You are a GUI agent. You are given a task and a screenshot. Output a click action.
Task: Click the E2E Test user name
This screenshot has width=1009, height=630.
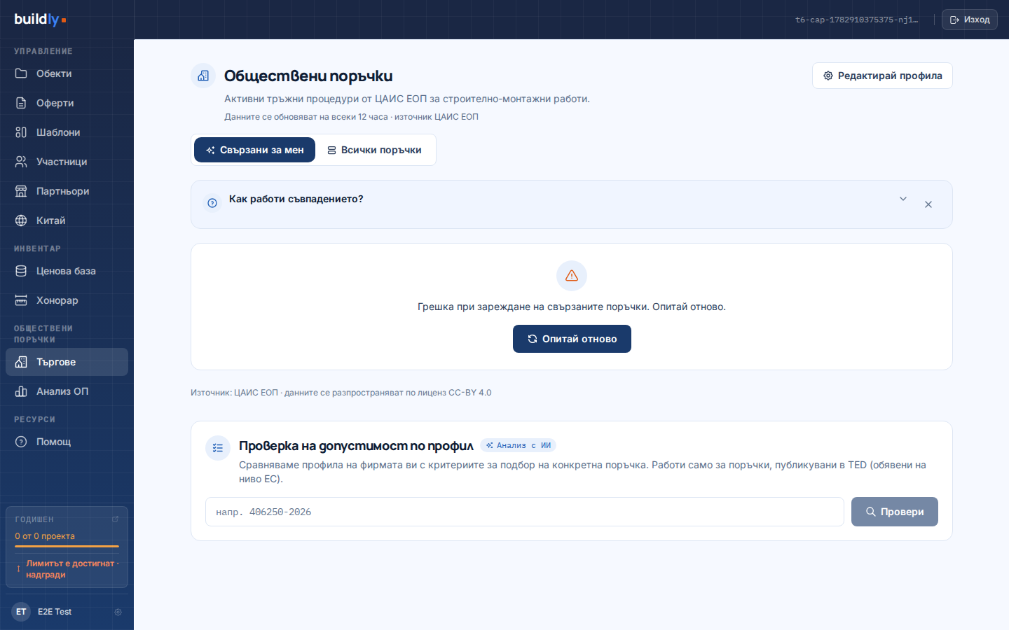pos(55,612)
